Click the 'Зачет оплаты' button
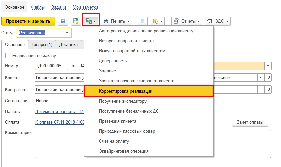 [250, 122]
